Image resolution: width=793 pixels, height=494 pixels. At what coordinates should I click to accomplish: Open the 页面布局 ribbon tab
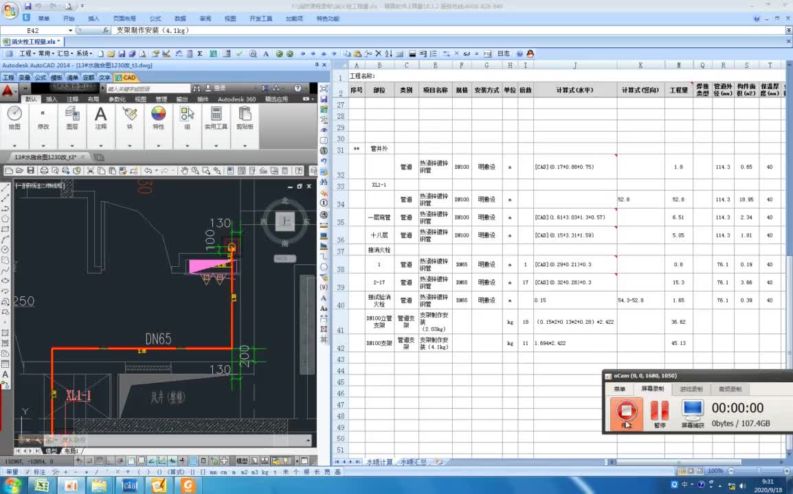(x=124, y=19)
